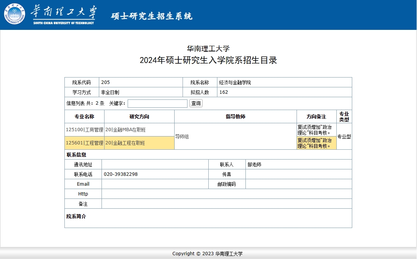417x259 pixels.
Task: Click the 院系简介 section heading
Action: (x=77, y=216)
